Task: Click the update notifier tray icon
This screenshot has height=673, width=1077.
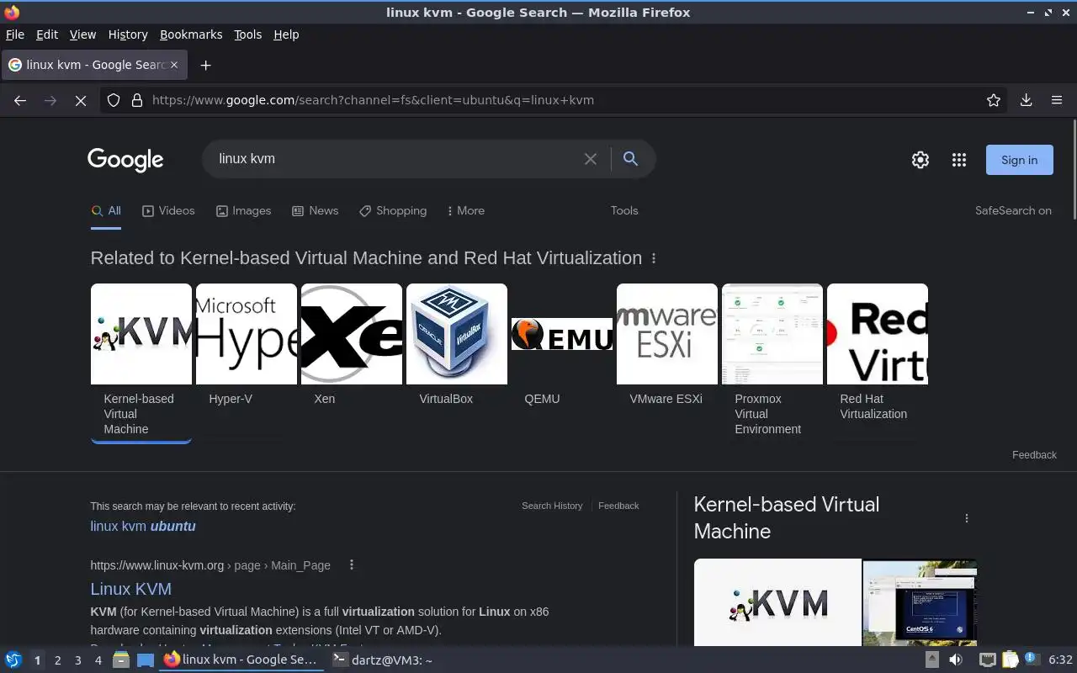Action: tap(1030, 660)
